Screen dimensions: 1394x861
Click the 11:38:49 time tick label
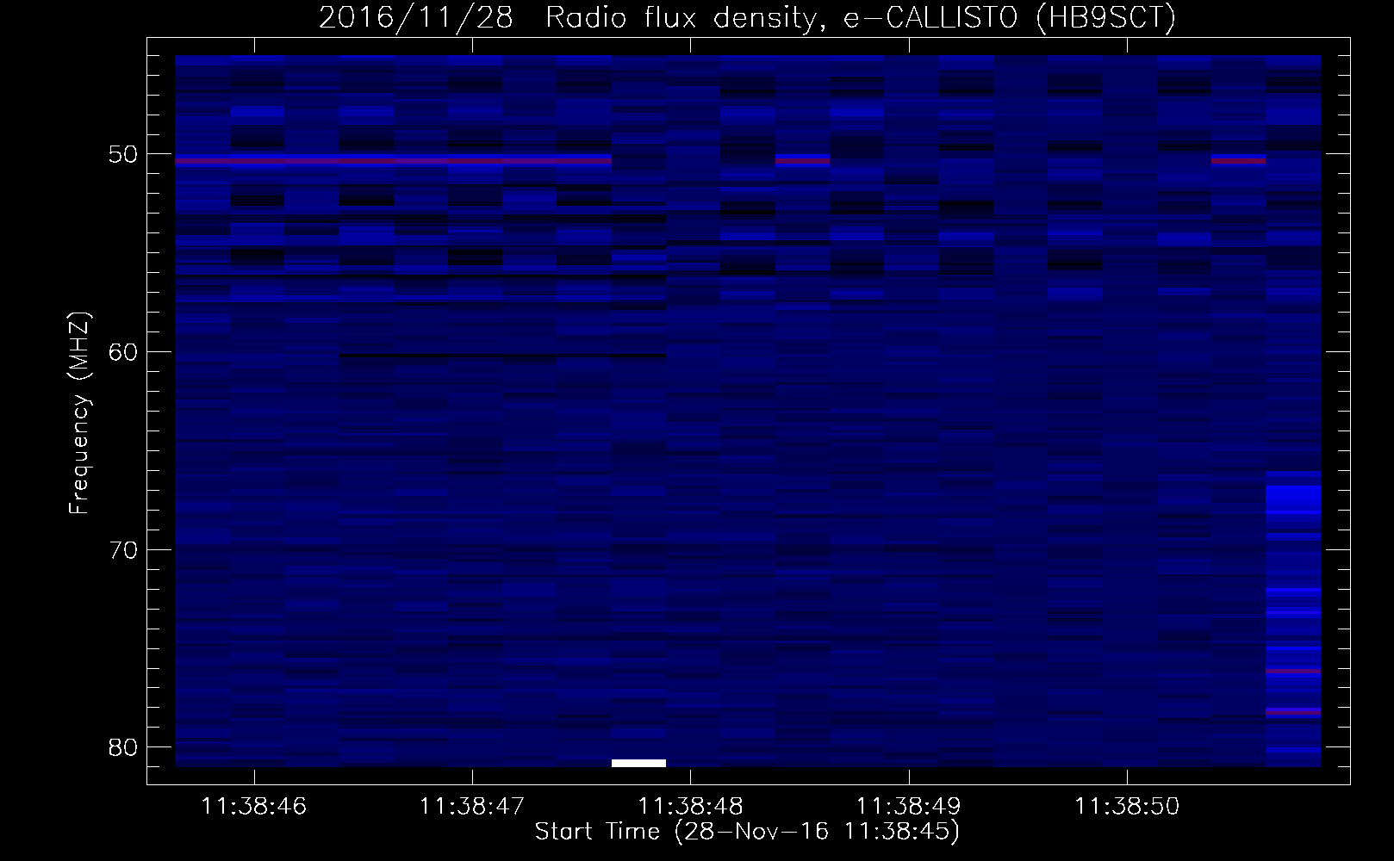(x=909, y=807)
